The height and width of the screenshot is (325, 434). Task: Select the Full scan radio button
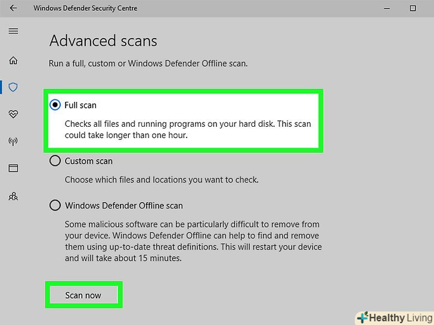click(x=55, y=105)
